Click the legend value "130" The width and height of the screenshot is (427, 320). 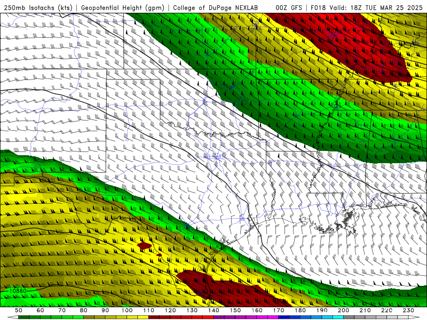click(x=192, y=310)
